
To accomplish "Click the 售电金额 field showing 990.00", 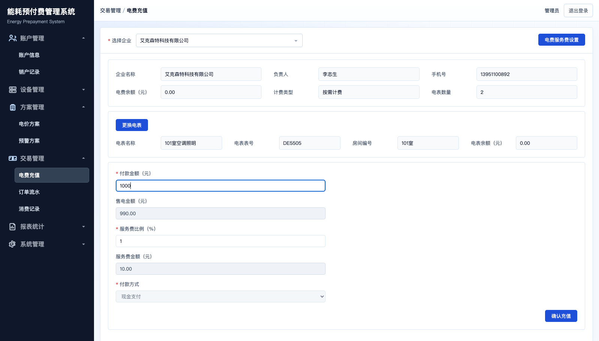I will click(x=220, y=213).
